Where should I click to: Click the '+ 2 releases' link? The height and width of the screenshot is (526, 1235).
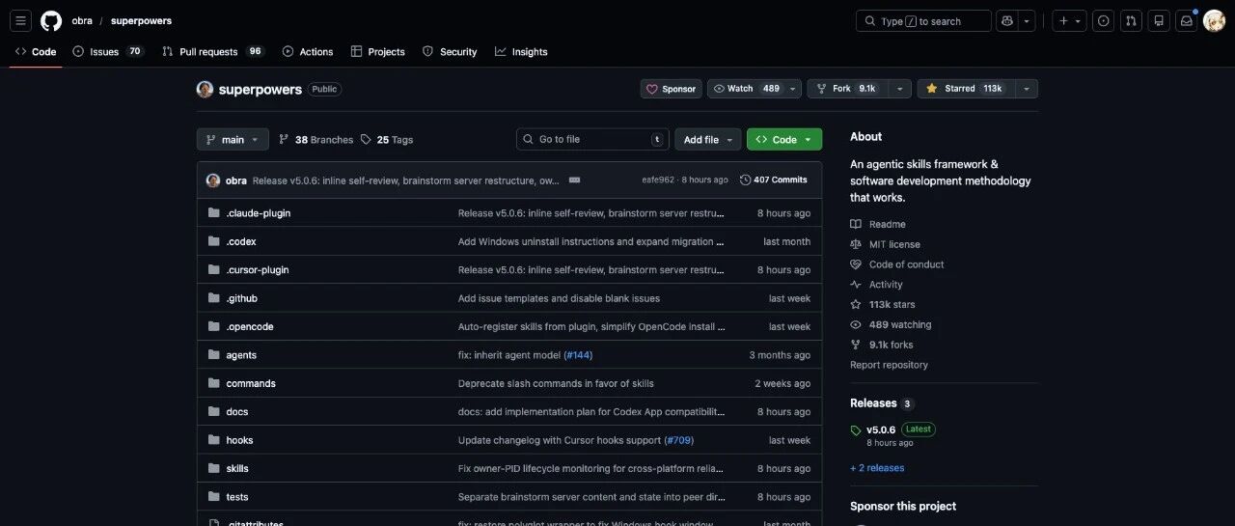point(877,468)
